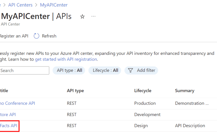This screenshot has height=133, width=217.
Task: Sort by Lifecycle column header
Action: 143,90
